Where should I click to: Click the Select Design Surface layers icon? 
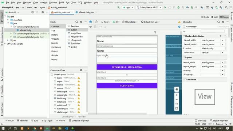pos(91,22)
